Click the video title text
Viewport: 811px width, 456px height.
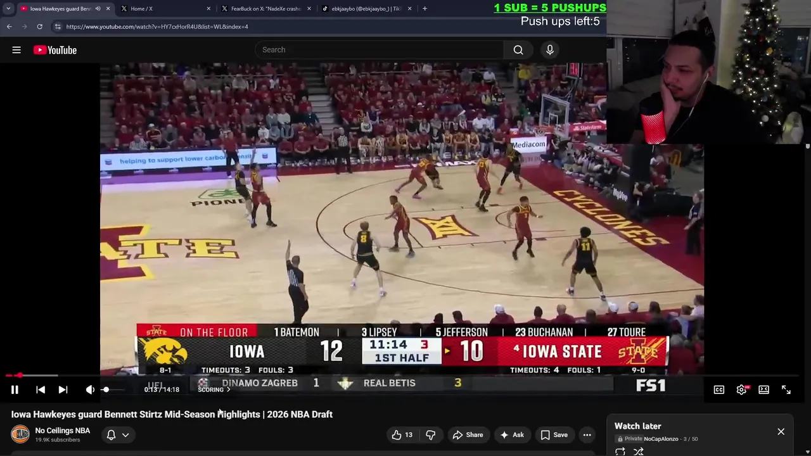click(172, 414)
